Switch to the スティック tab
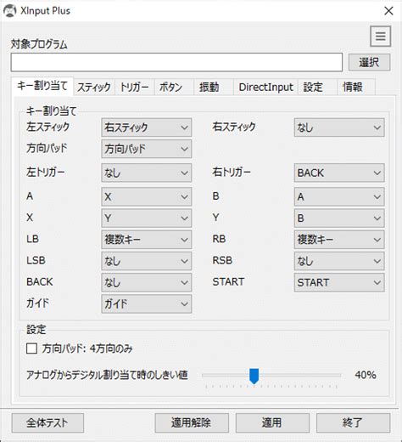 [x=94, y=87]
